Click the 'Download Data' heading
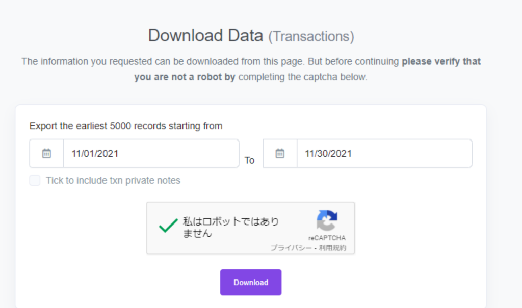The height and width of the screenshot is (308, 522). point(206,35)
